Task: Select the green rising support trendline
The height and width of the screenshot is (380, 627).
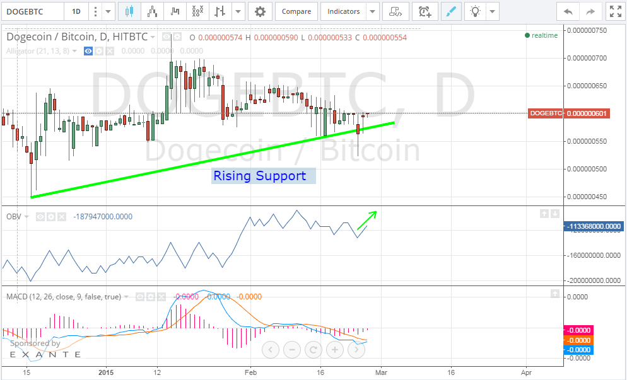Action: pos(212,160)
